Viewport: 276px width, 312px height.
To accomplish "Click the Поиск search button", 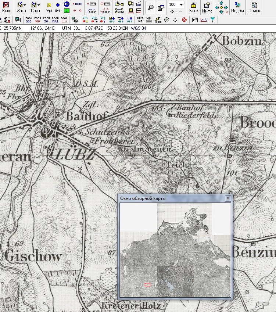I will pos(254,7).
